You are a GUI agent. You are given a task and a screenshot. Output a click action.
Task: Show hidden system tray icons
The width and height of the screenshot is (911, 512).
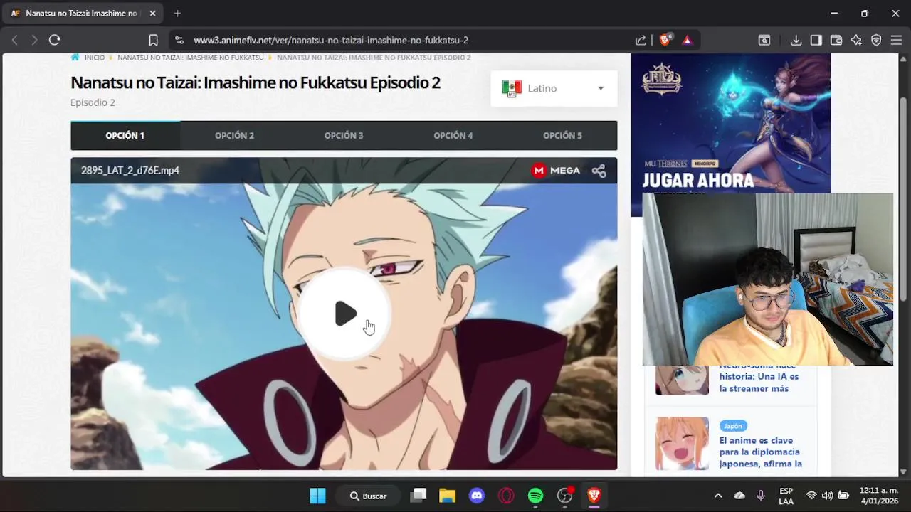tap(718, 496)
